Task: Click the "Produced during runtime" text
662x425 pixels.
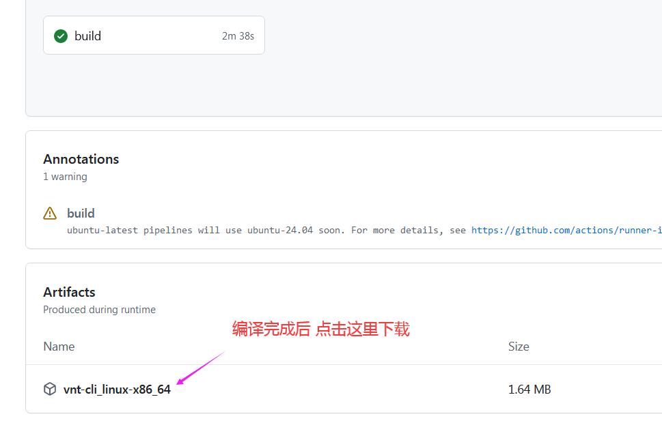Action: (x=99, y=310)
